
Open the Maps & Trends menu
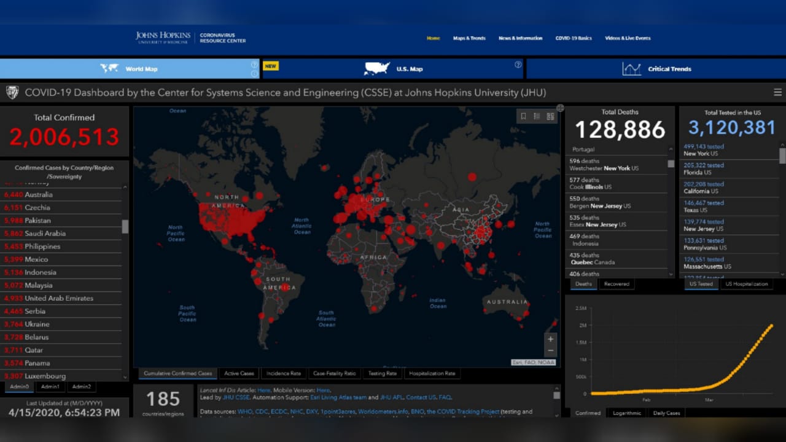(469, 38)
